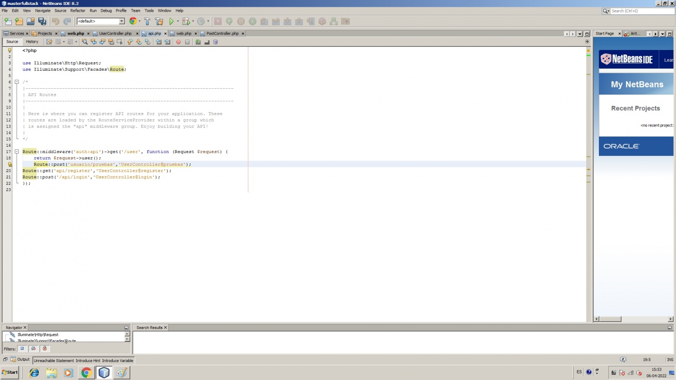Start macro recording with red circle icon
676x380 pixels.
pos(178,42)
